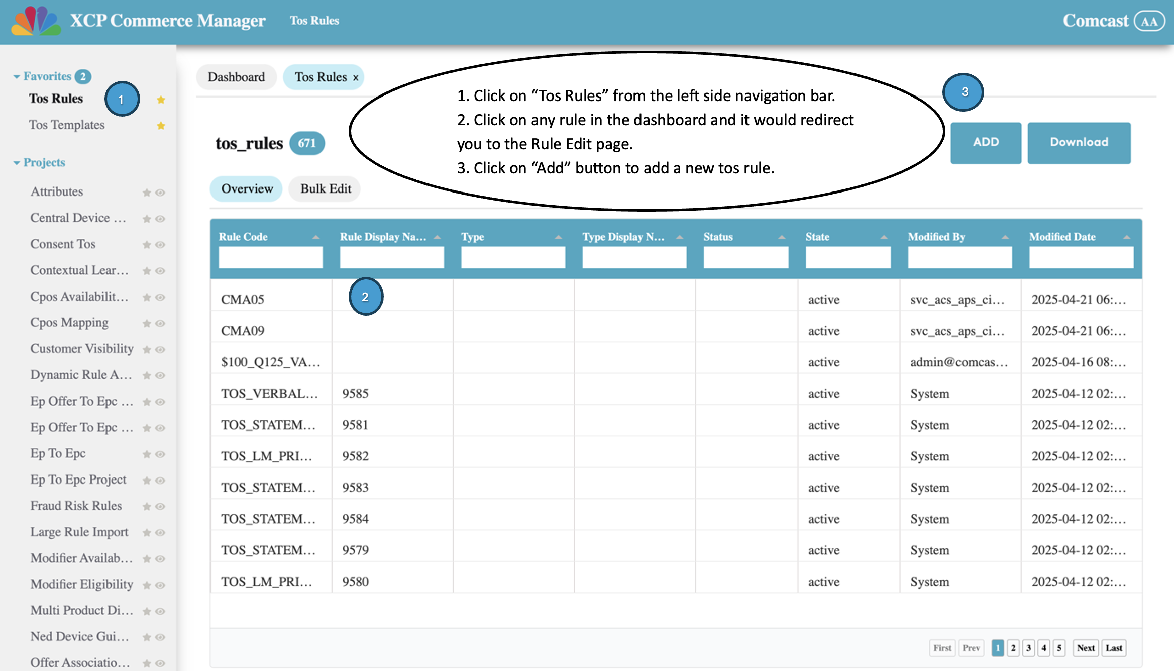1174x671 pixels.
Task: Sort by Type Display Name column arrow
Action: pos(680,237)
